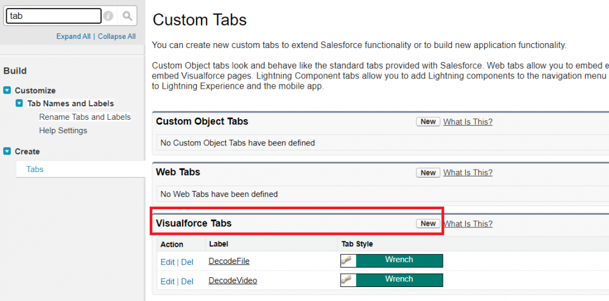Open Rename Tabs and Labels
The image size is (609, 301).
(85, 117)
